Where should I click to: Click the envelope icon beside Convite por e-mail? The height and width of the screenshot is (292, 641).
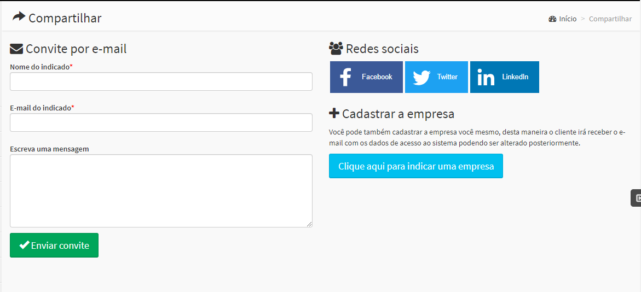point(16,49)
